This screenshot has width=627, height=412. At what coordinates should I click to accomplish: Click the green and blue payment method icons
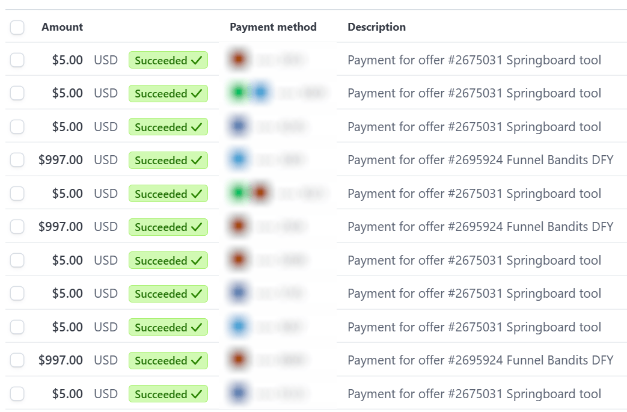click(x=249, y=93)
